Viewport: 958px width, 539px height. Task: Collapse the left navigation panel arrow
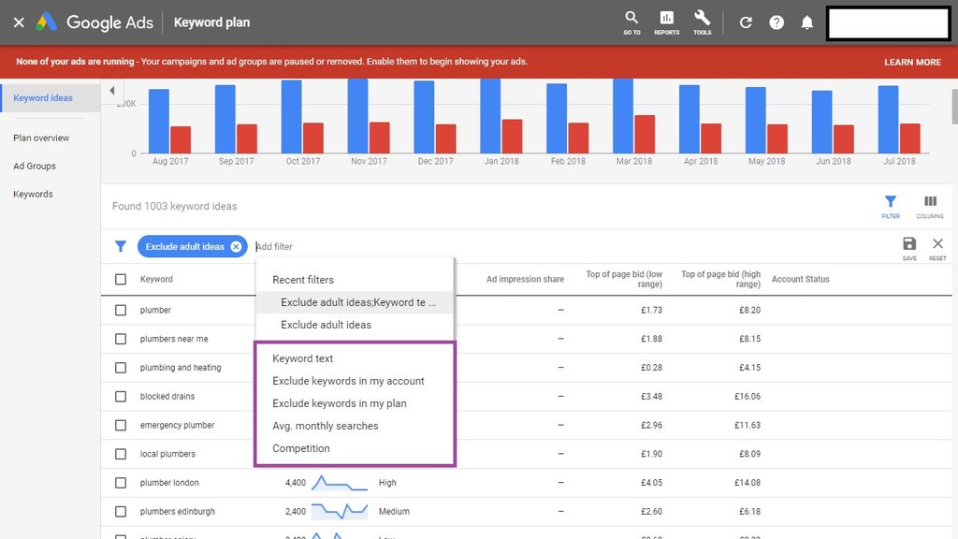tap(111, 91)
